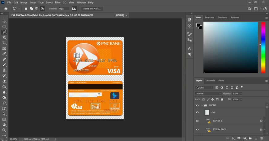Collapse the FRONT group chevron
Image resolution: width=269 pixels, height=141 pixels.
tap(202, 106)
